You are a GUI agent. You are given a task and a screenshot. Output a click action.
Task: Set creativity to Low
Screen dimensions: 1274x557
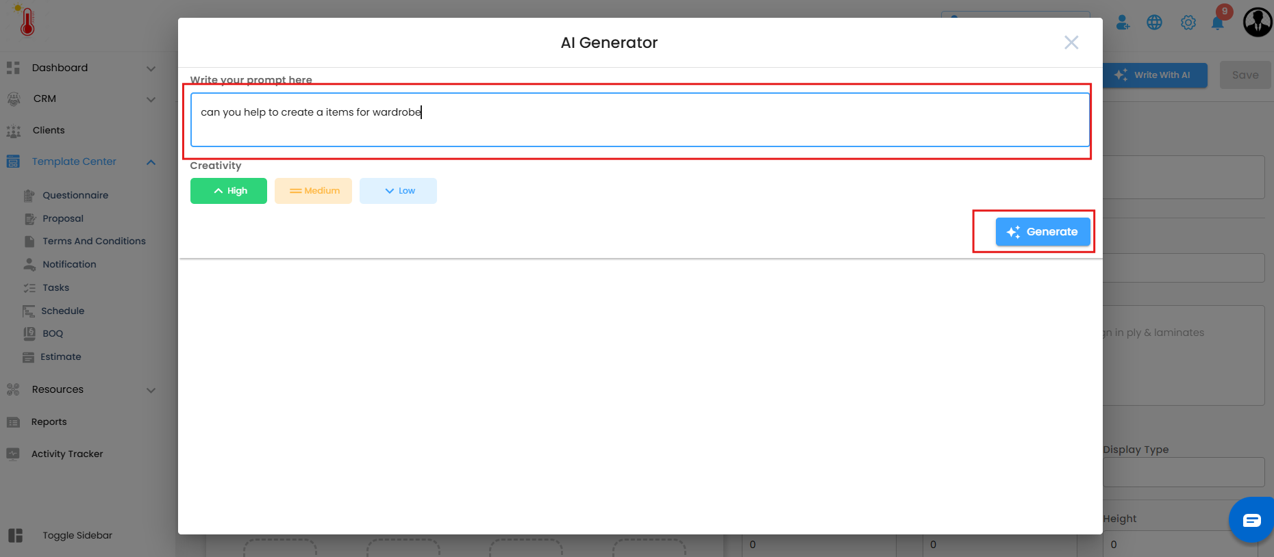(398, 191)
